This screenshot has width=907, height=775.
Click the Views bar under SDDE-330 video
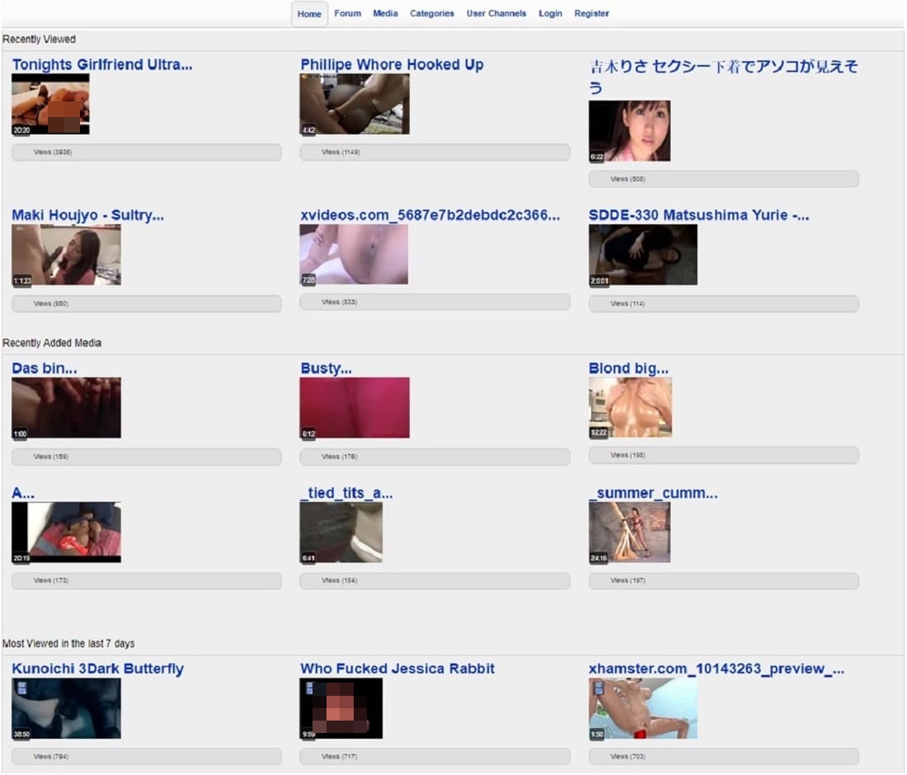coord(723,304)
